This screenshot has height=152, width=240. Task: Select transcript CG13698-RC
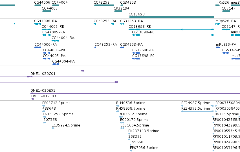click(x=173, y=35)
